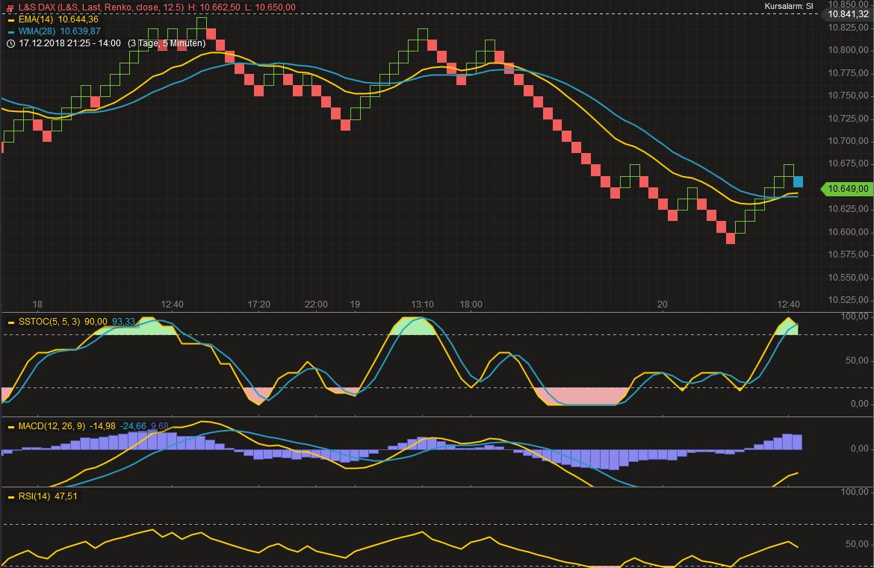Viewport: 874px width, 568px height.
Task: Click the 10.675,00 price axis label
Action: coord(849,163)
